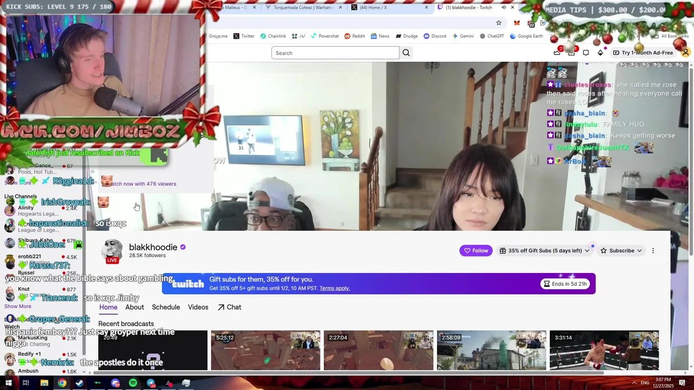Open the ChatGPT bookmark
Viewport: 694px width, 390px height.
tap(491, 36)
